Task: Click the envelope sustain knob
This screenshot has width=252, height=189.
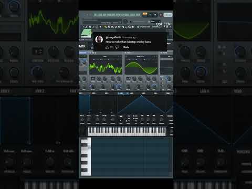Action: [104, 120]
